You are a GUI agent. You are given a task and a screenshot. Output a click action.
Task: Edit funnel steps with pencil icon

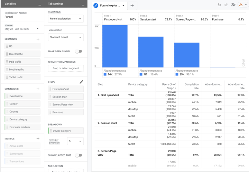(x=81, y=82)
